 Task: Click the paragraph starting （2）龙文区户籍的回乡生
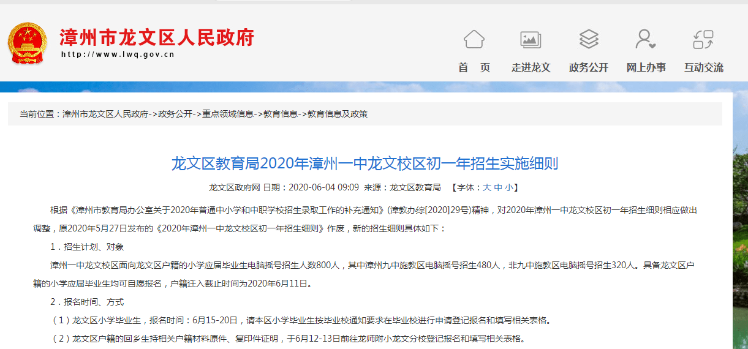(x=287, y=339)
